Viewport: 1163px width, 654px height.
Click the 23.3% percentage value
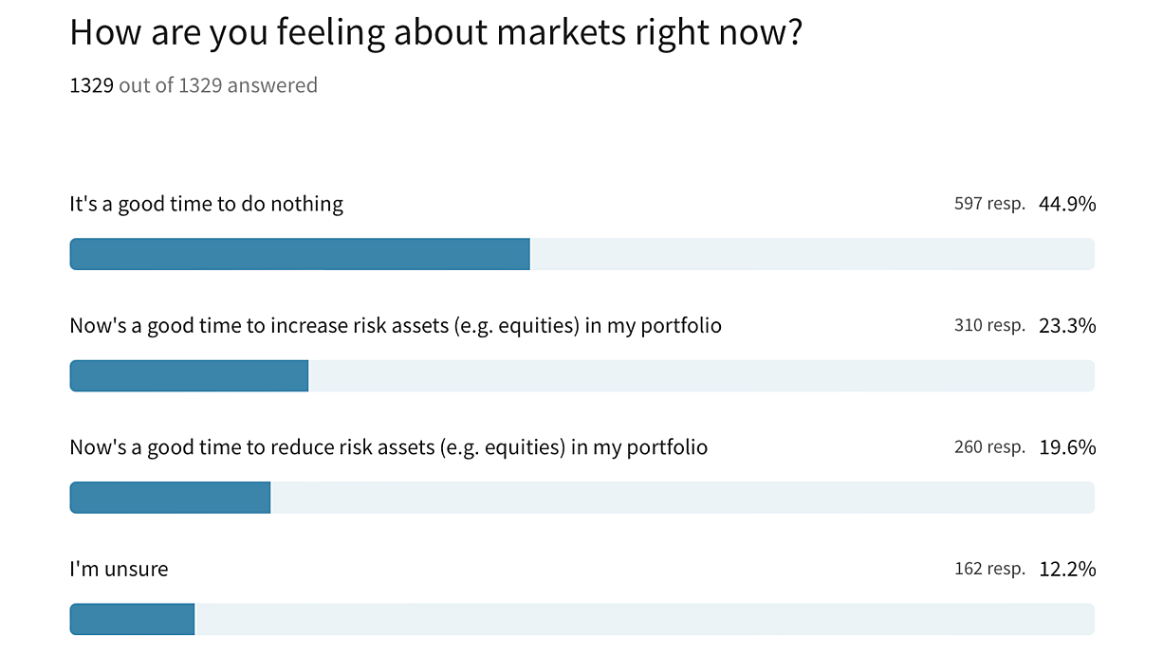point(1067,325)
